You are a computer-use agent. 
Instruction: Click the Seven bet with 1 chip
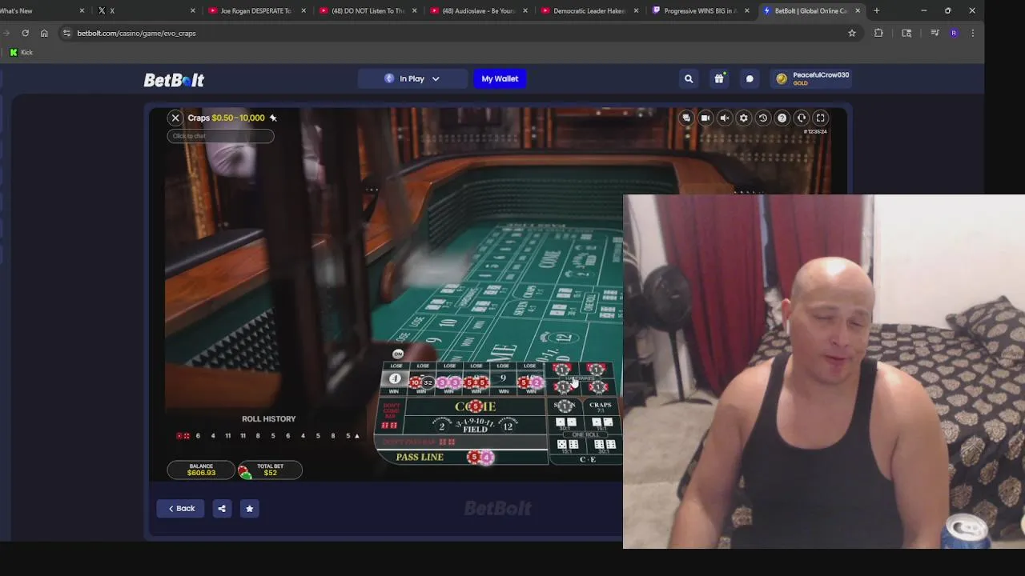coord(565,406)
